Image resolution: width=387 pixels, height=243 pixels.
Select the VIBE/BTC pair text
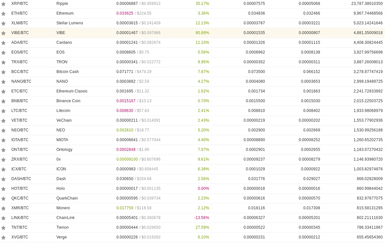coord(20,32)
